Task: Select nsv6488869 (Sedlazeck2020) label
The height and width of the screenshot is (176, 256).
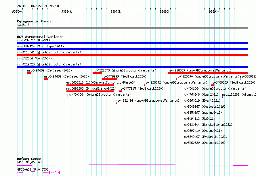Action: tap(233, 82)
